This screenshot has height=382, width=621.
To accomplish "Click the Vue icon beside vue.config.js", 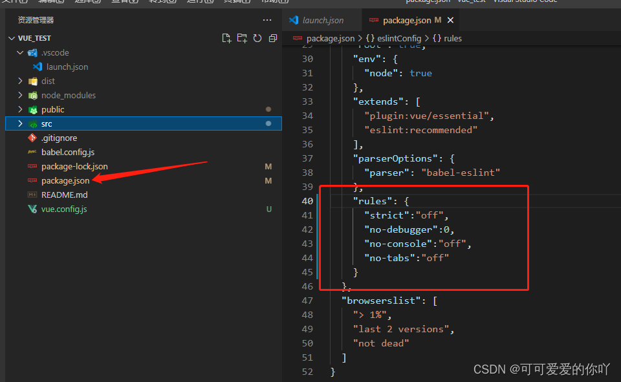I will click(32, 209).
